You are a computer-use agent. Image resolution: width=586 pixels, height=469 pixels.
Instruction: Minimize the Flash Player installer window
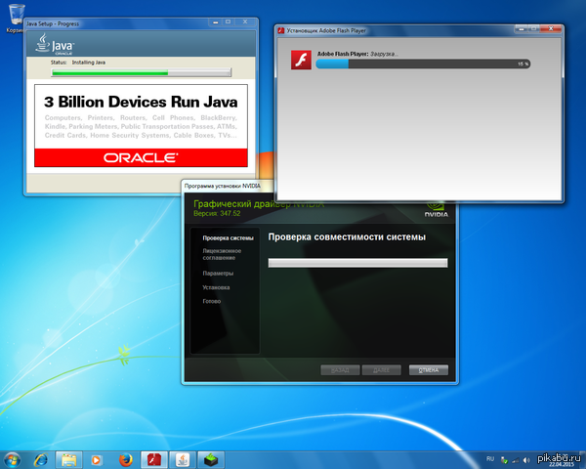point(521,28)
